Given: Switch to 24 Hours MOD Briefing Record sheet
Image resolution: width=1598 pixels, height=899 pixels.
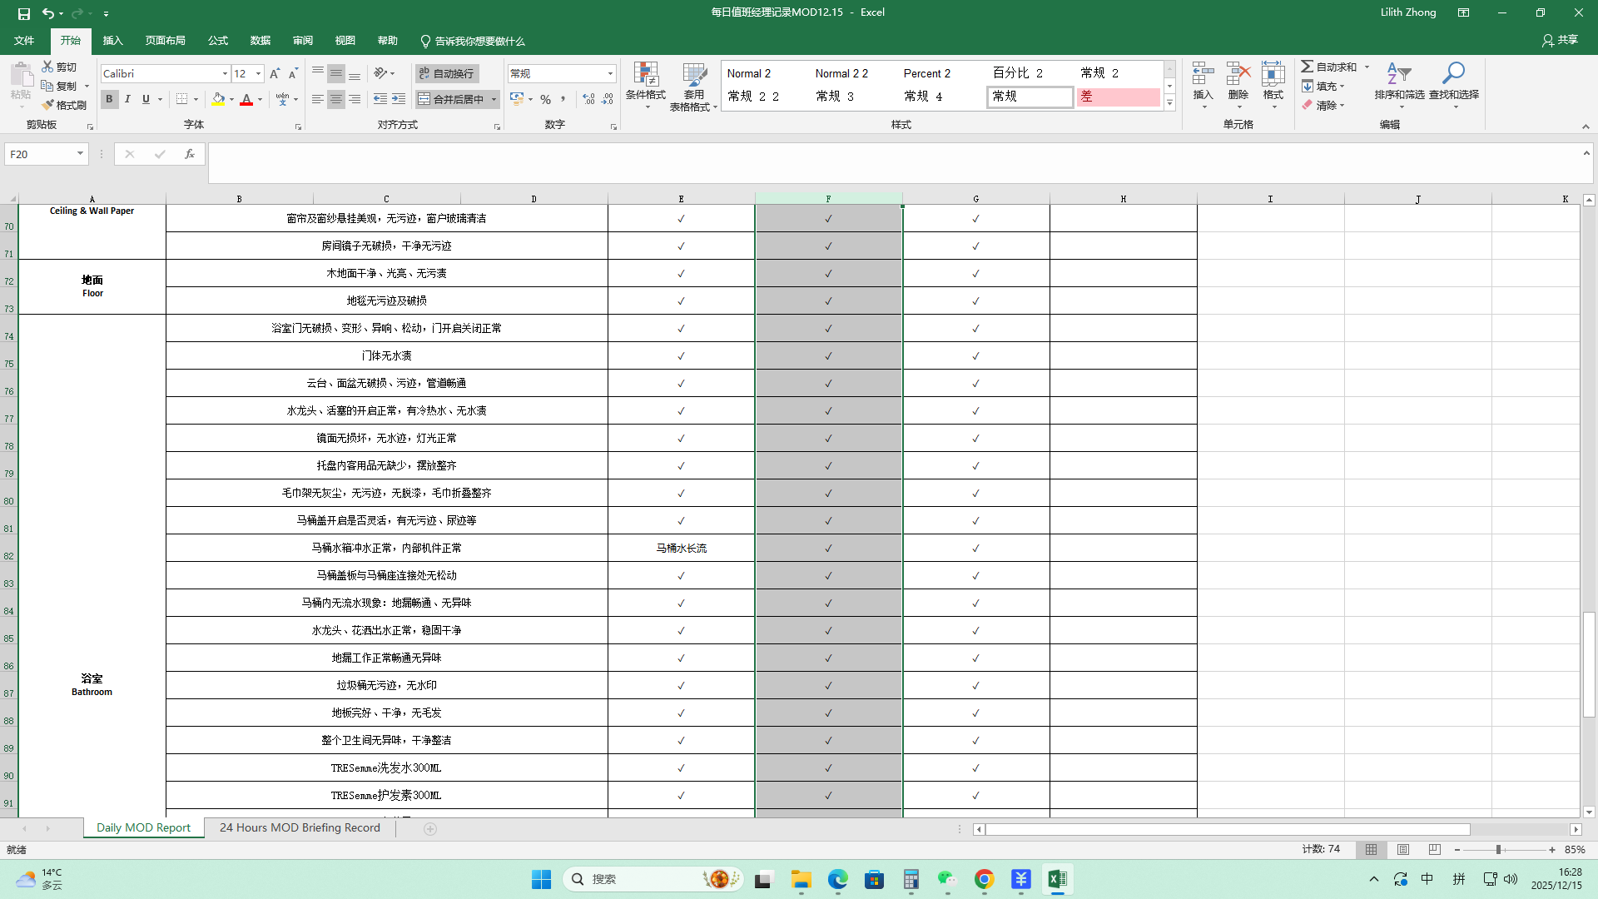Looking at the screenshot, I should coord(300,827).
